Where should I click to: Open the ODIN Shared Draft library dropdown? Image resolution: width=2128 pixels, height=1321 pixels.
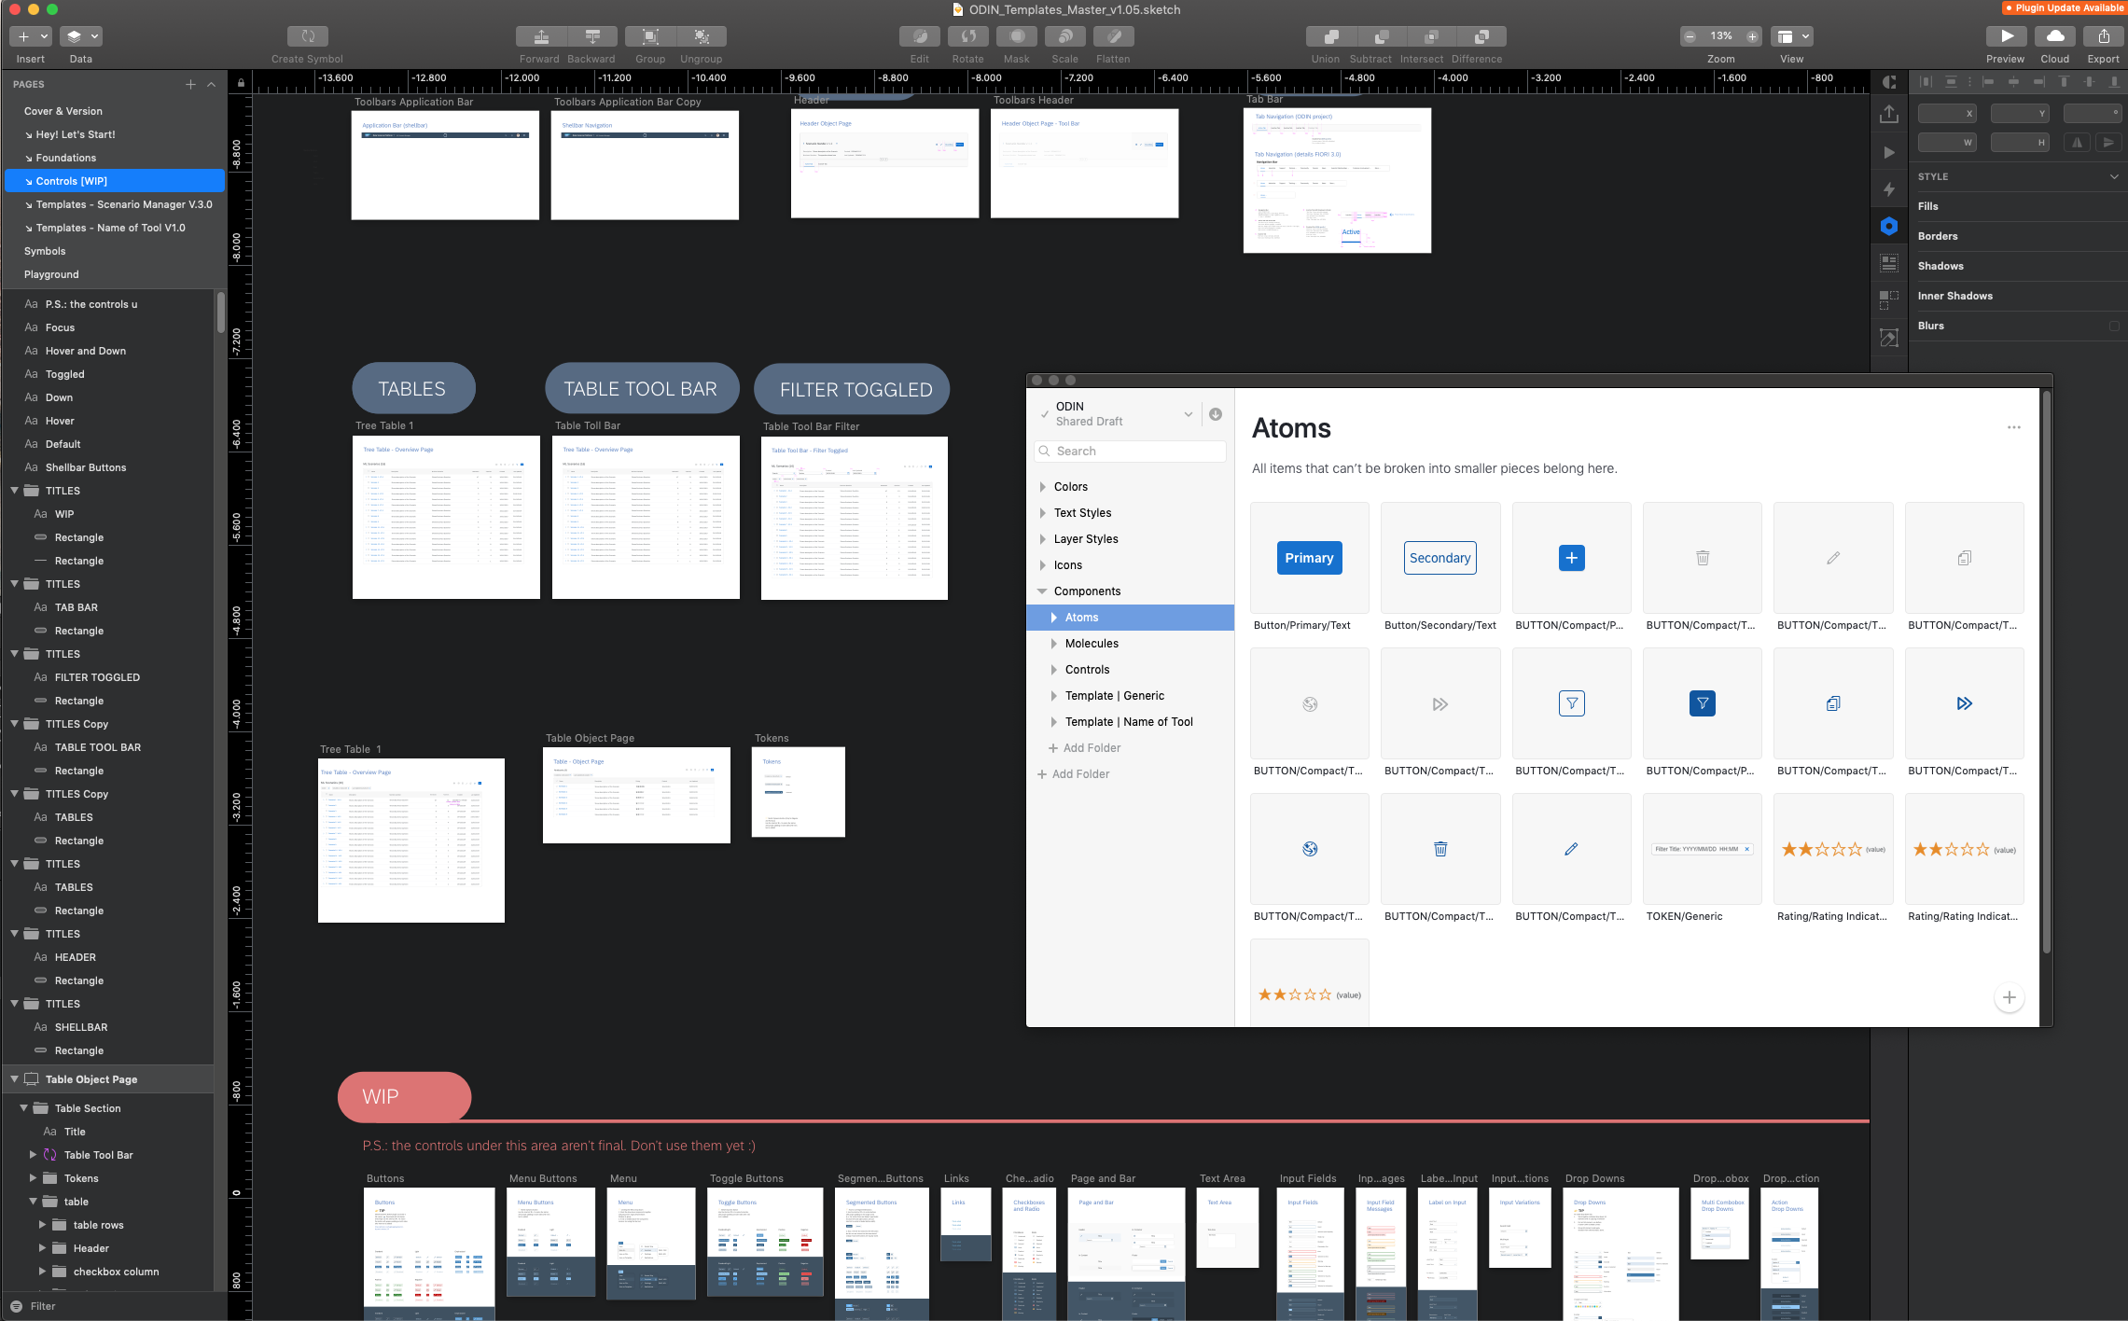[x=1188, y=414]
